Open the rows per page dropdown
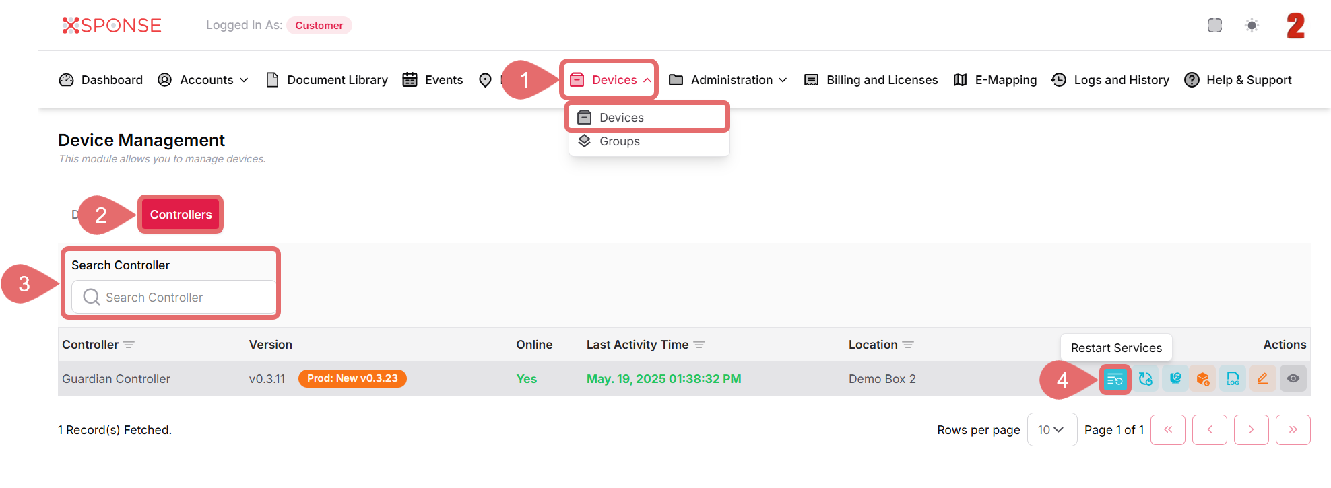Image resolution: width=1331 pixels, height=488 pixels. (1050, 430)
